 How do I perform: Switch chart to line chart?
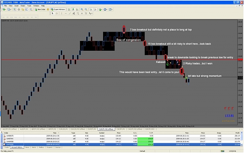point(77,9)
